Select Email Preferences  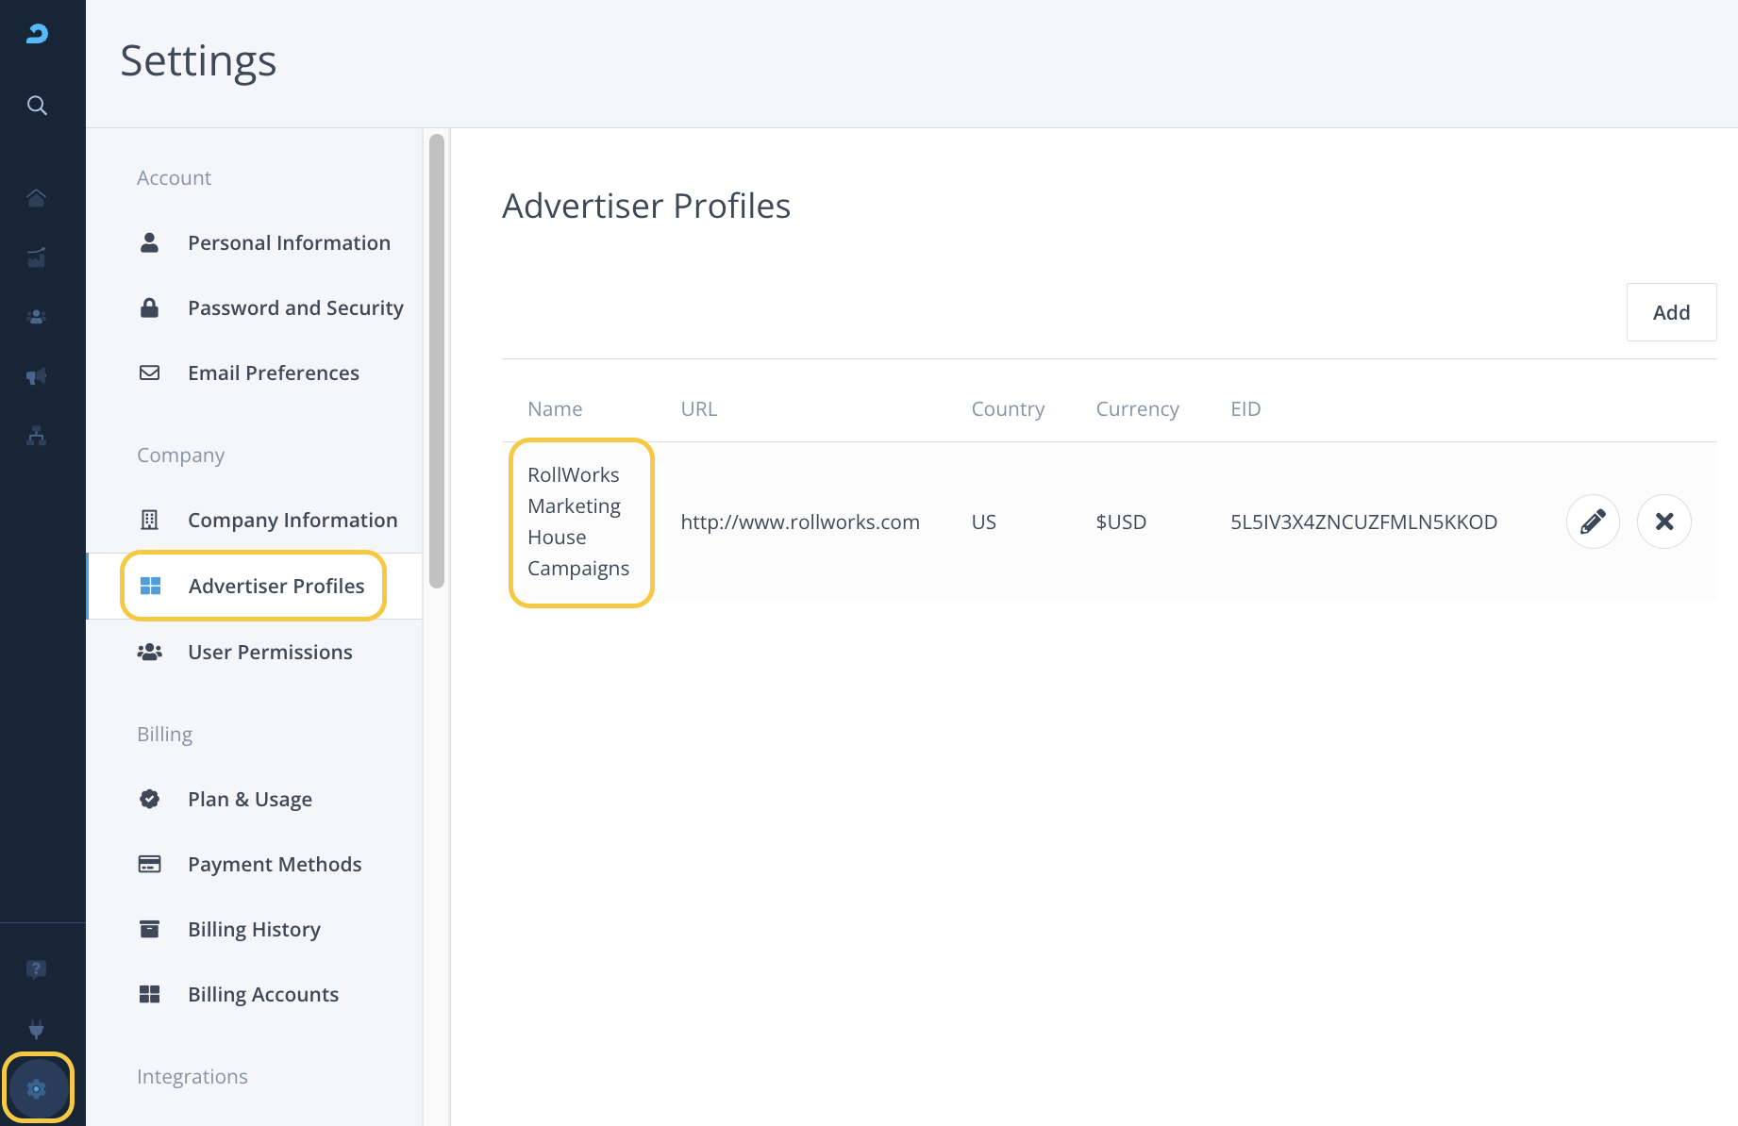[x=273, y=373]
